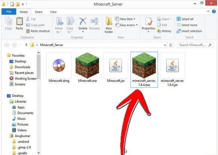Open Downloads in navigation pane

click(20, 67)
